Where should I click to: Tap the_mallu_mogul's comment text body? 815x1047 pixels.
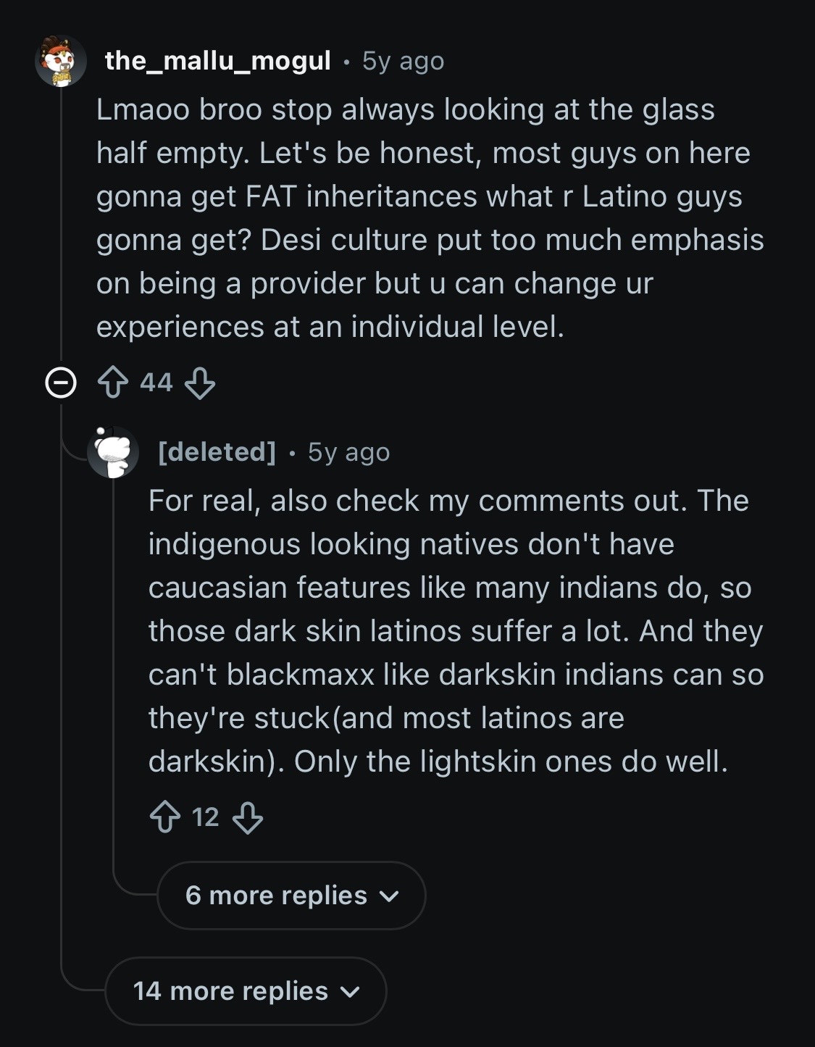430,218
